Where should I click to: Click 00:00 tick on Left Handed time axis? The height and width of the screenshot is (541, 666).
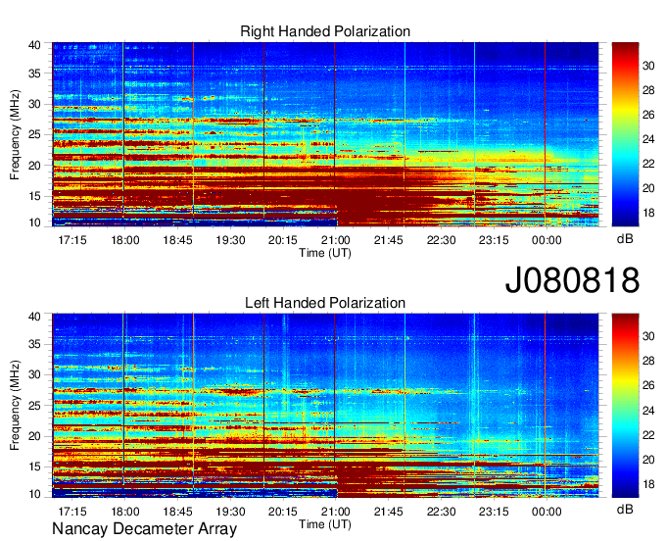click(547, 512)
